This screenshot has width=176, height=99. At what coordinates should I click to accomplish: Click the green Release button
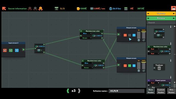click(161, 18)
